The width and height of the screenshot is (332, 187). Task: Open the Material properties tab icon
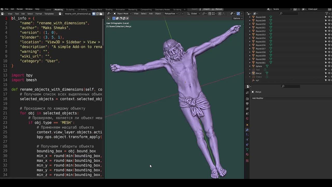coord(247,155)
